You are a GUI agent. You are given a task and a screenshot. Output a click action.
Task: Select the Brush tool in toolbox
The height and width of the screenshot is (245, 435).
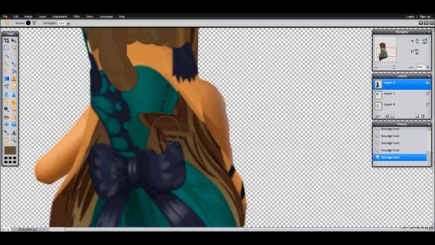click(14, 63)
